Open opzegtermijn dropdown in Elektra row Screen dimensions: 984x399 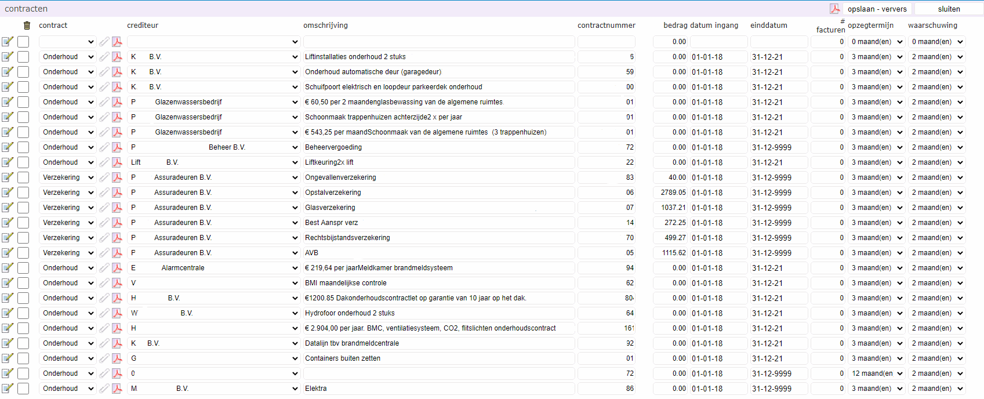click(x=876, y=389)
